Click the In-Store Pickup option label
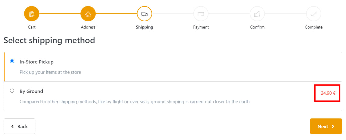The width and height of the screenshot is (346, 140). click(37, 62)
